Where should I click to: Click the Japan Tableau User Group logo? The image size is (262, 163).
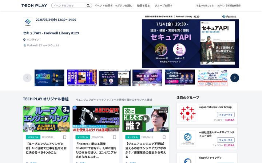188,113
